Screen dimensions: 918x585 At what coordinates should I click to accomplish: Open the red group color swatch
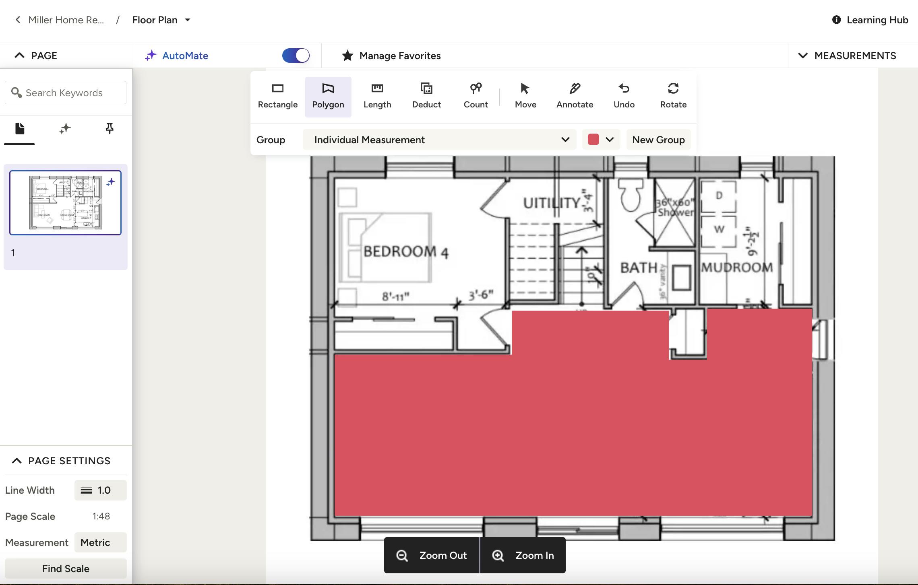(600, 140)
